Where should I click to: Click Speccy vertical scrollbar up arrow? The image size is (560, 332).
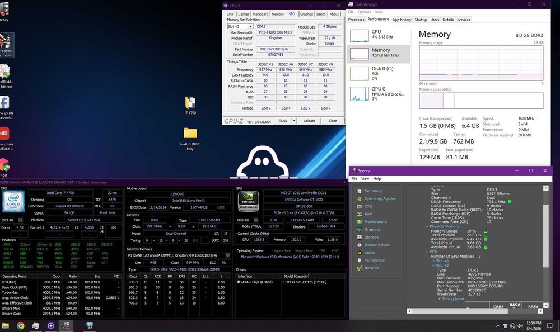[545, 188]
